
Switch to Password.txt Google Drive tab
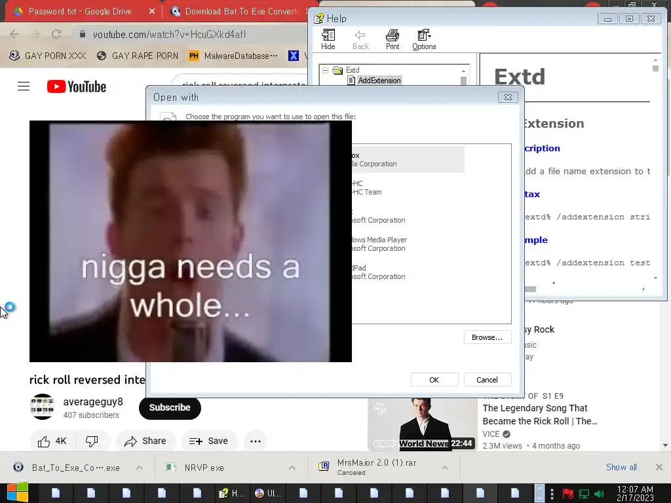click(79, 12)
